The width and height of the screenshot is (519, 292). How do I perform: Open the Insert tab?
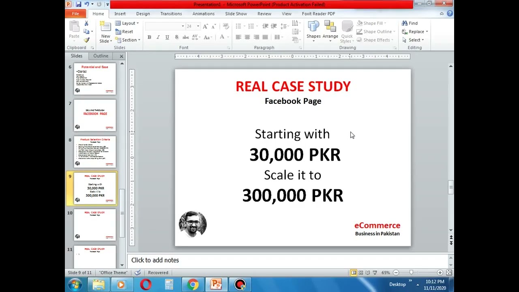(x=120, y=13)
